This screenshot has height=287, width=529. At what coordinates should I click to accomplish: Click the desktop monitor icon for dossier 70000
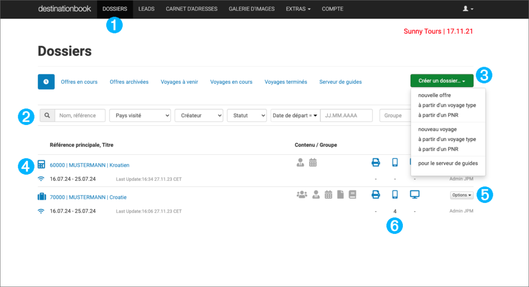pyautogui.click(x=414, y=195)
